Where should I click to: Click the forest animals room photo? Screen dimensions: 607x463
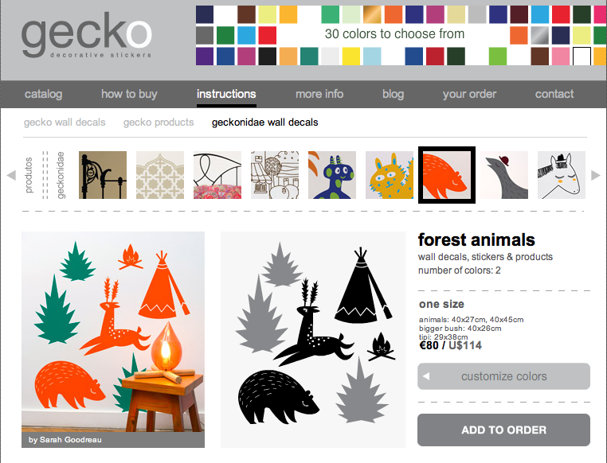[113, 340]
